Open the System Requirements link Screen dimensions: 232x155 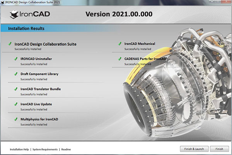(45, 149)
